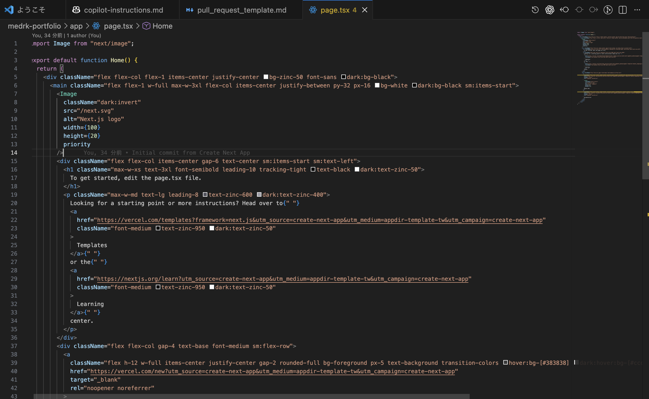Click the width={100} attribute
This screenshot has height=399, width=649.
coord(82,127)
